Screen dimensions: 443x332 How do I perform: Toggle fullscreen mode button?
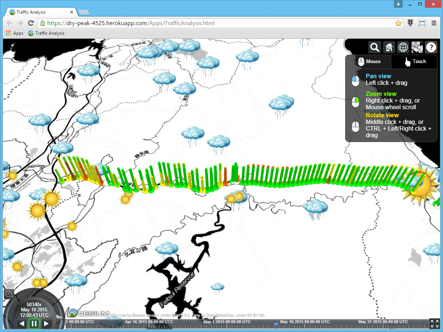coord(435,324)
